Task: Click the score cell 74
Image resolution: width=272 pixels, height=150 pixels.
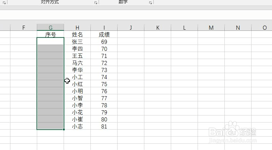Action: (x=104, y=76)
